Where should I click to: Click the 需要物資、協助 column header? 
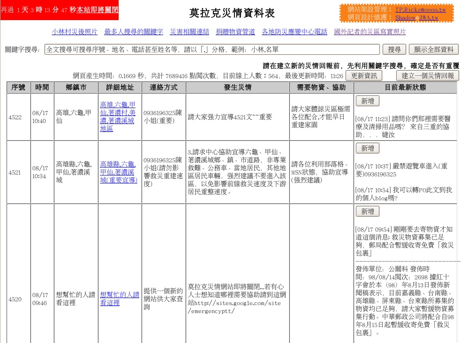tap(321, 87)
